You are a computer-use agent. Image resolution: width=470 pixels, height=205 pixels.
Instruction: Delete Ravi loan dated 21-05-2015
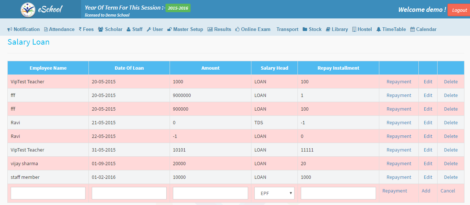tap(451, 122)
